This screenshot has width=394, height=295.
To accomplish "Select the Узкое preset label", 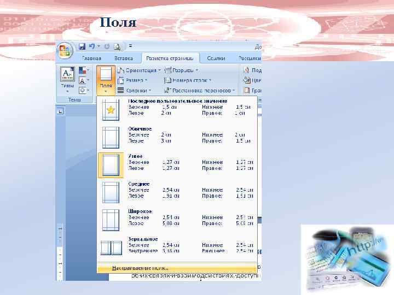I will (x=135, y=156).
